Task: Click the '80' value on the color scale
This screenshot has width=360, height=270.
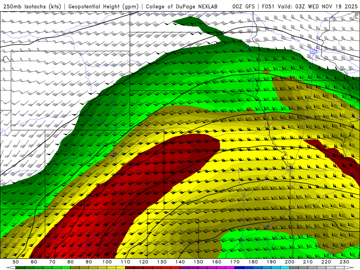Action: (x=71, y=262)
